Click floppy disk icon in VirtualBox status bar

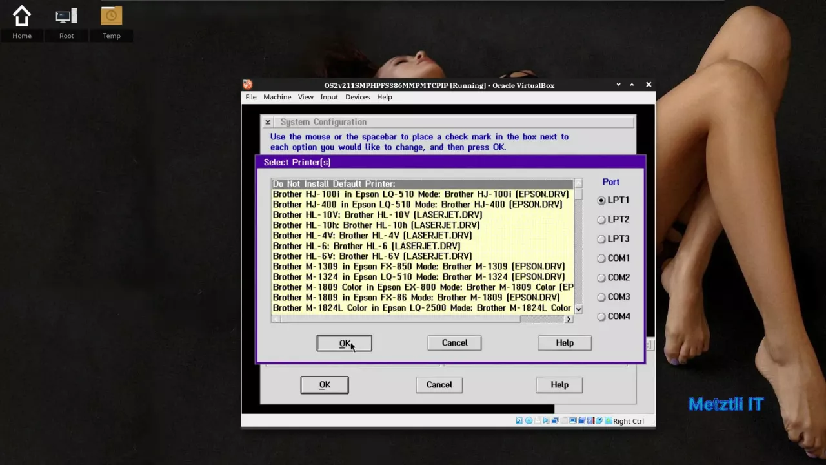(538, 420)
